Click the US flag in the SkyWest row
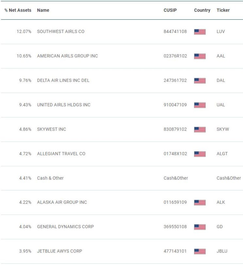 (x=200, y=130)
